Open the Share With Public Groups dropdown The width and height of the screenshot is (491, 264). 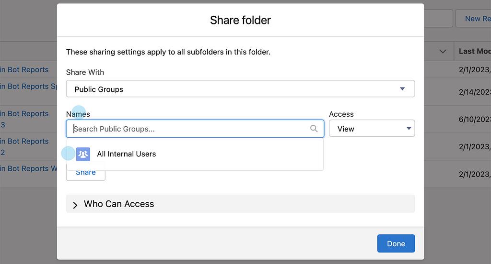click(x=240, y=89)
